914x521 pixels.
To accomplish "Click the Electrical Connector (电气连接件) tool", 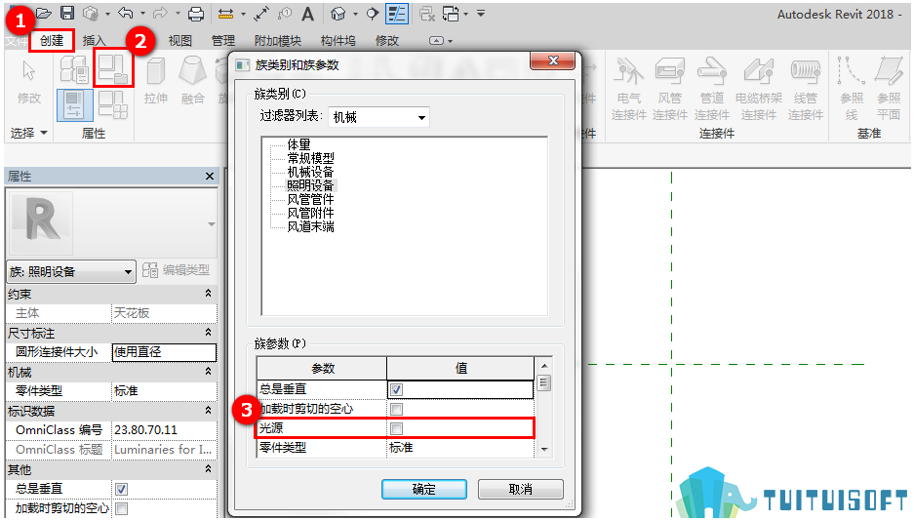I will [628, 89].
